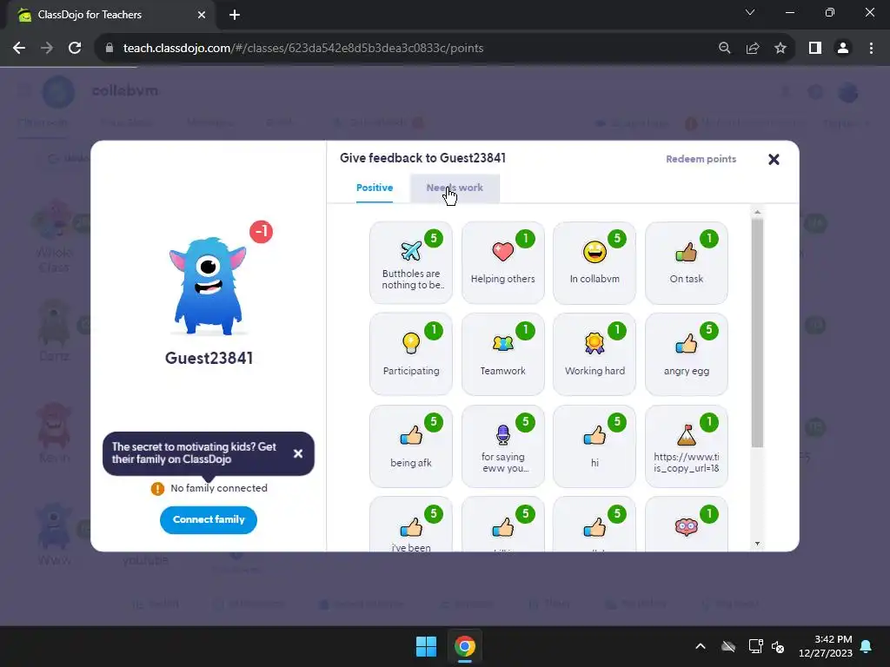This screenshot has height=667, width=890.
Task: Show hidden system tray icons
Action: point(701,646)
